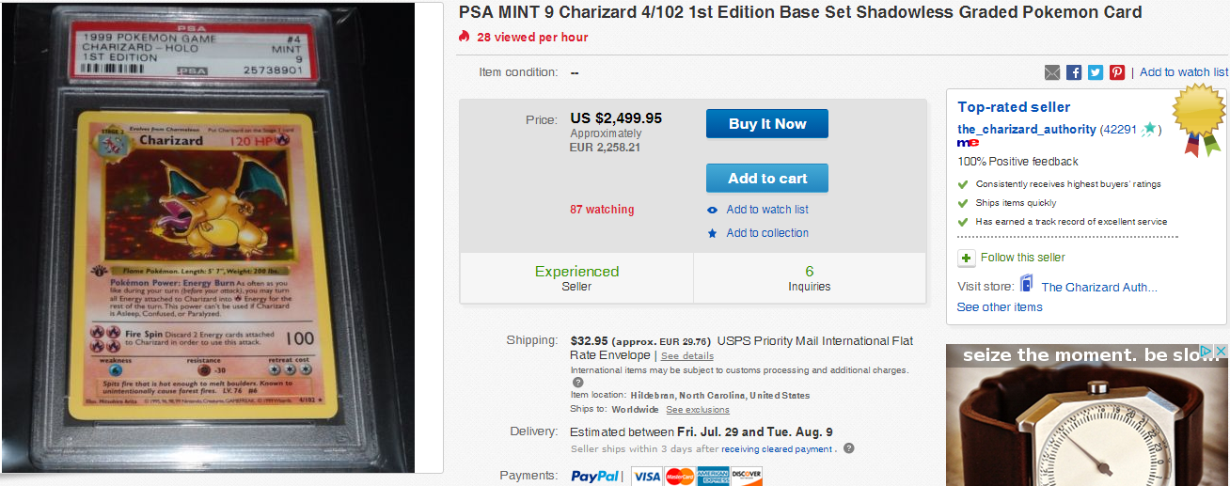Open help icon under customs charges note
1230x486 pixels.
point(577,383)
